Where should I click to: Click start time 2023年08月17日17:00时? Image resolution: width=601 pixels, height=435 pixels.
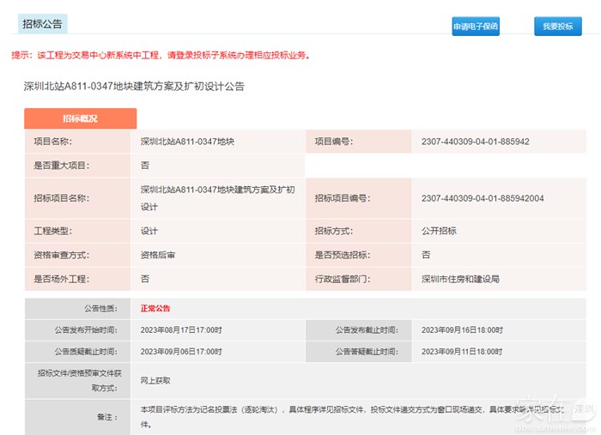click(181, 329)
